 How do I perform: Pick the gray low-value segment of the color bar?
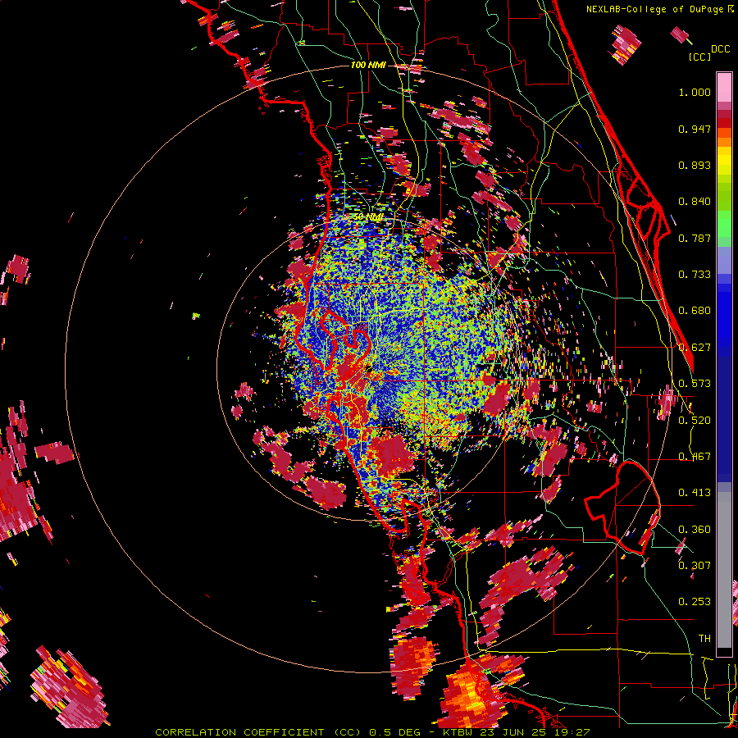pos(724,570)
